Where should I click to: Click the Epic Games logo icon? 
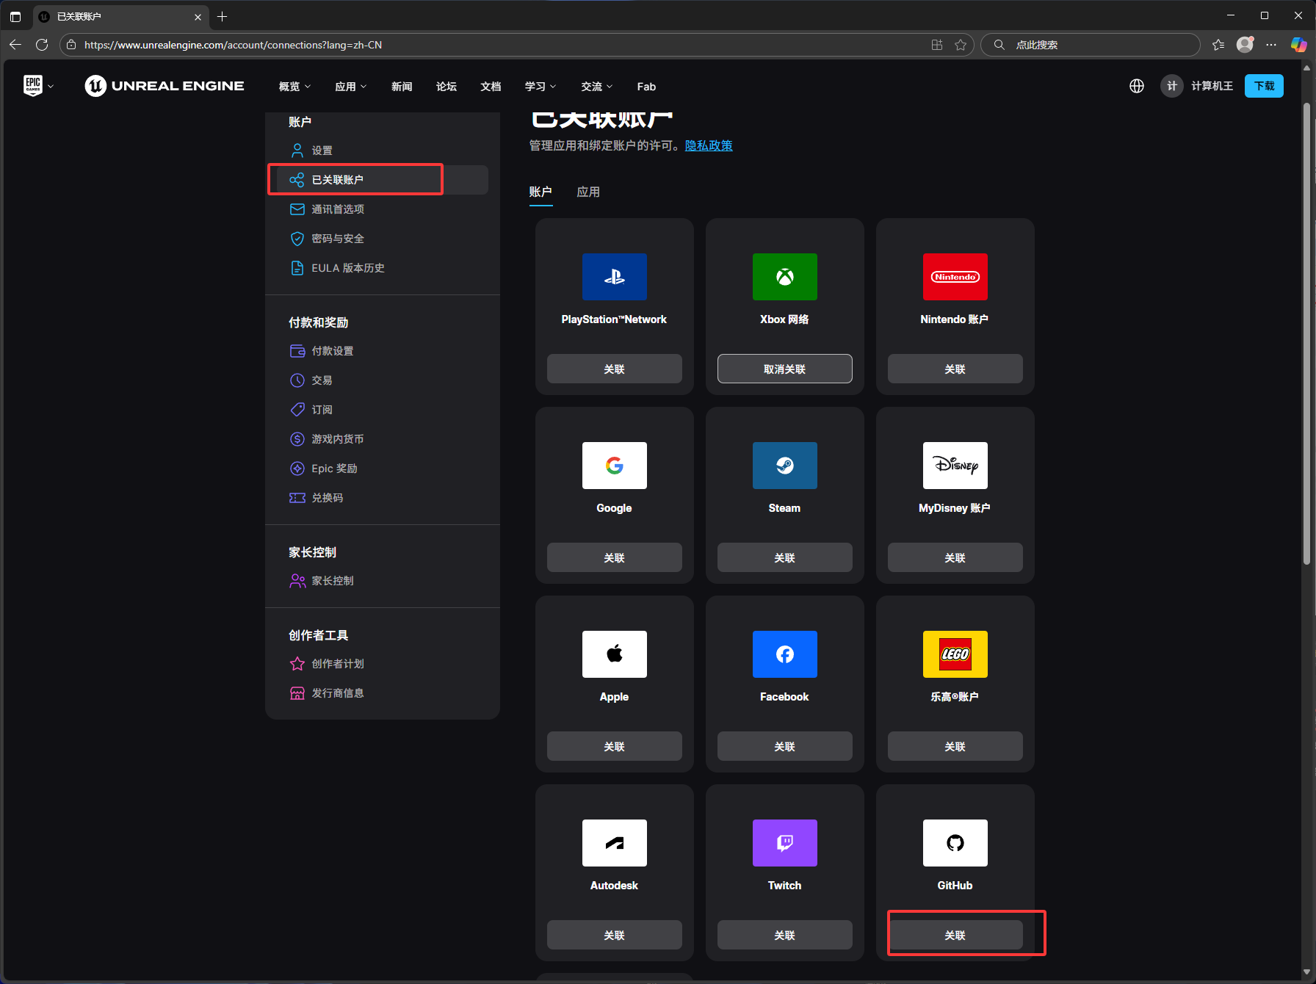click(33, 86)
